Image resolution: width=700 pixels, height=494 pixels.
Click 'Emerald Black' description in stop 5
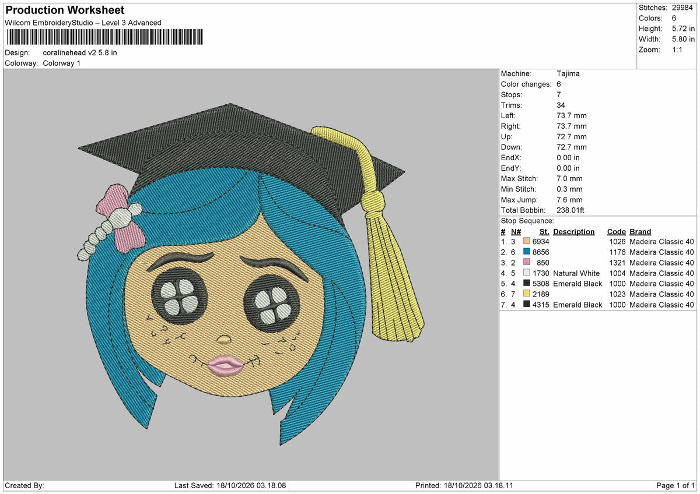[577, 284]
